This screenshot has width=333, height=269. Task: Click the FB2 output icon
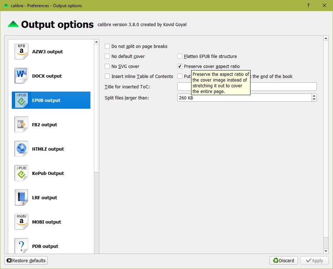click(21, 124)
